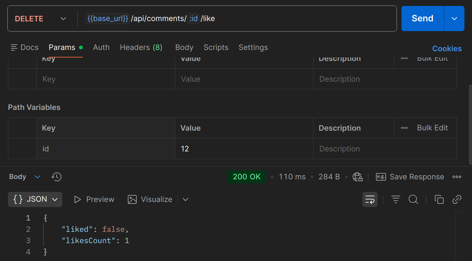Click the response link icon
Viewport: 472px width, 261px height.
tap(457, 199)
